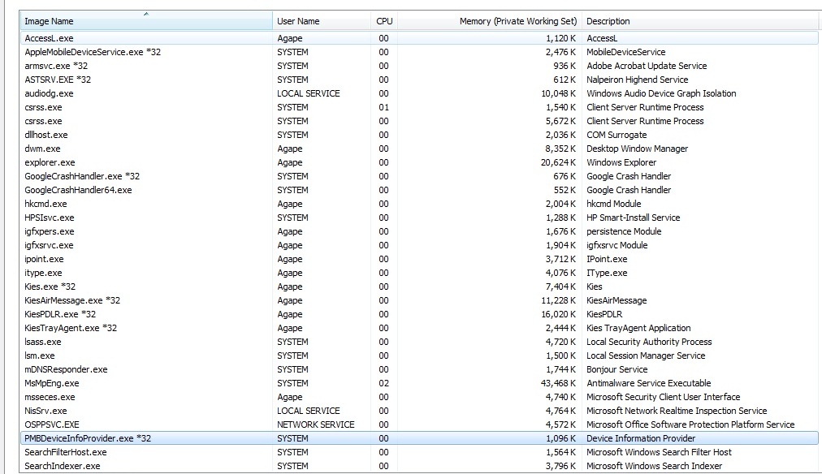Select mDNSResponder.exe process
Viewport: 822px width, 474px height.
(x=419, y=369)
